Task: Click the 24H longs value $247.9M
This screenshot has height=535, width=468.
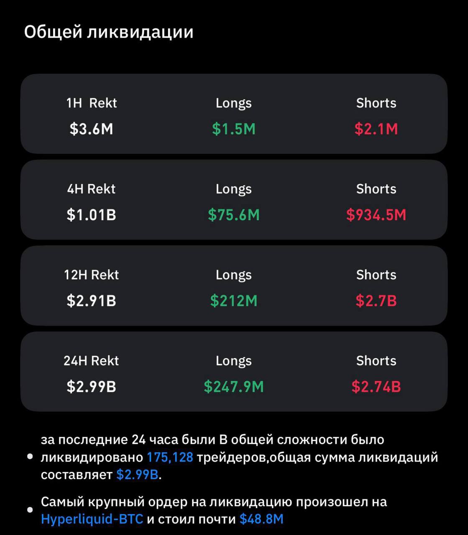Action: point(234,387)
